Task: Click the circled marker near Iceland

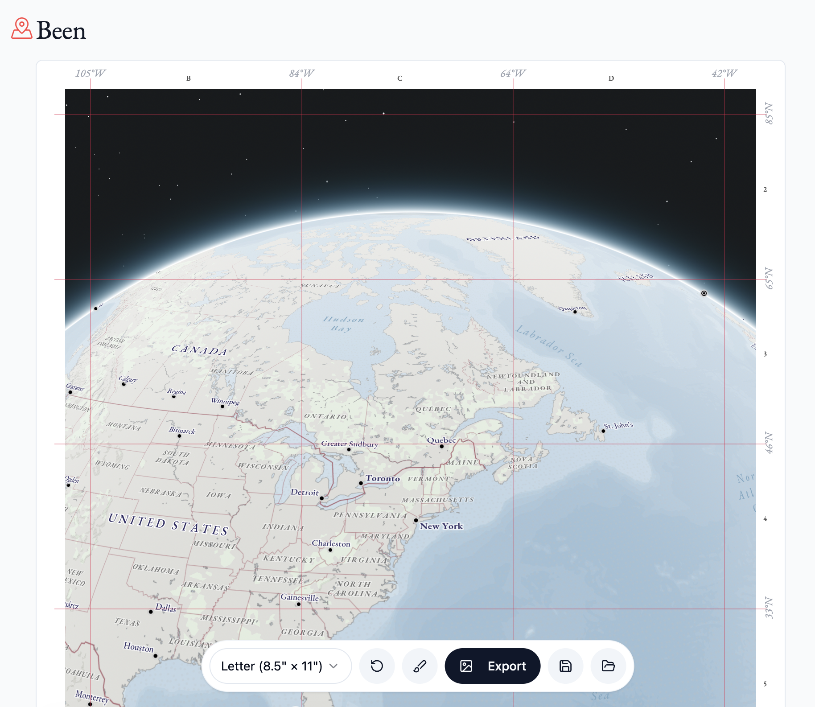Action: pos(704,293)
